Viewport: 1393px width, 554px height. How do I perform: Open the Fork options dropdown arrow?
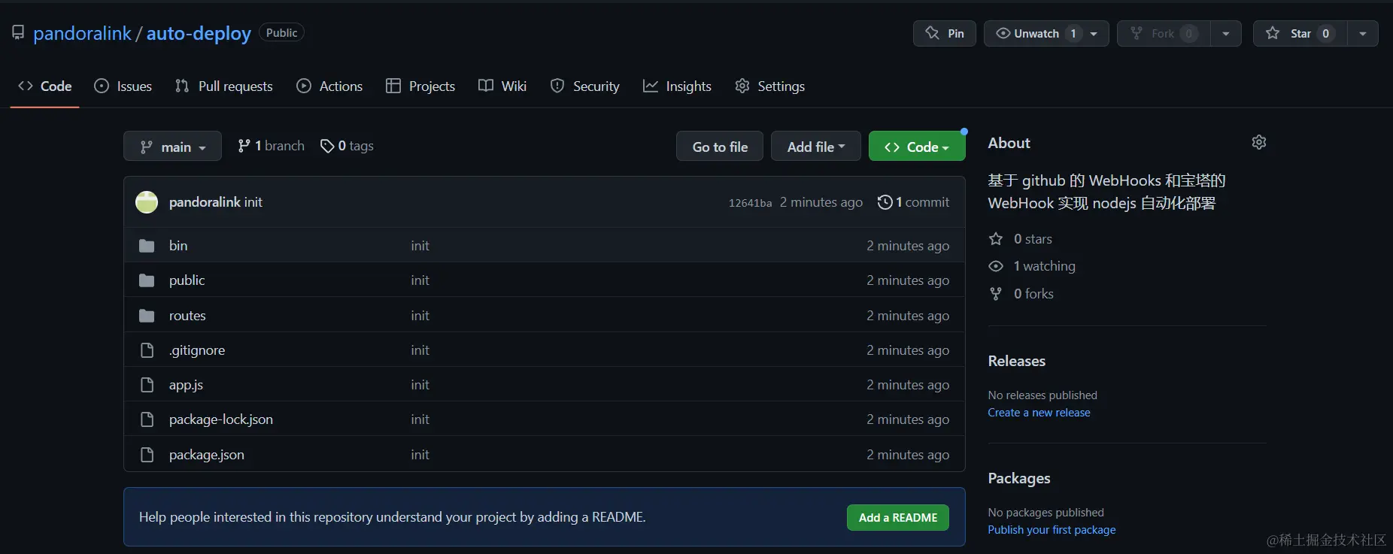tap(1226, 33)
